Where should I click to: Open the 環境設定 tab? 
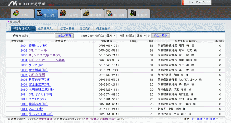(139, 14)
